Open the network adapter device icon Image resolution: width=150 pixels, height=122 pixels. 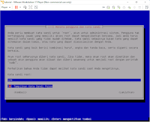tap(119, 7)
